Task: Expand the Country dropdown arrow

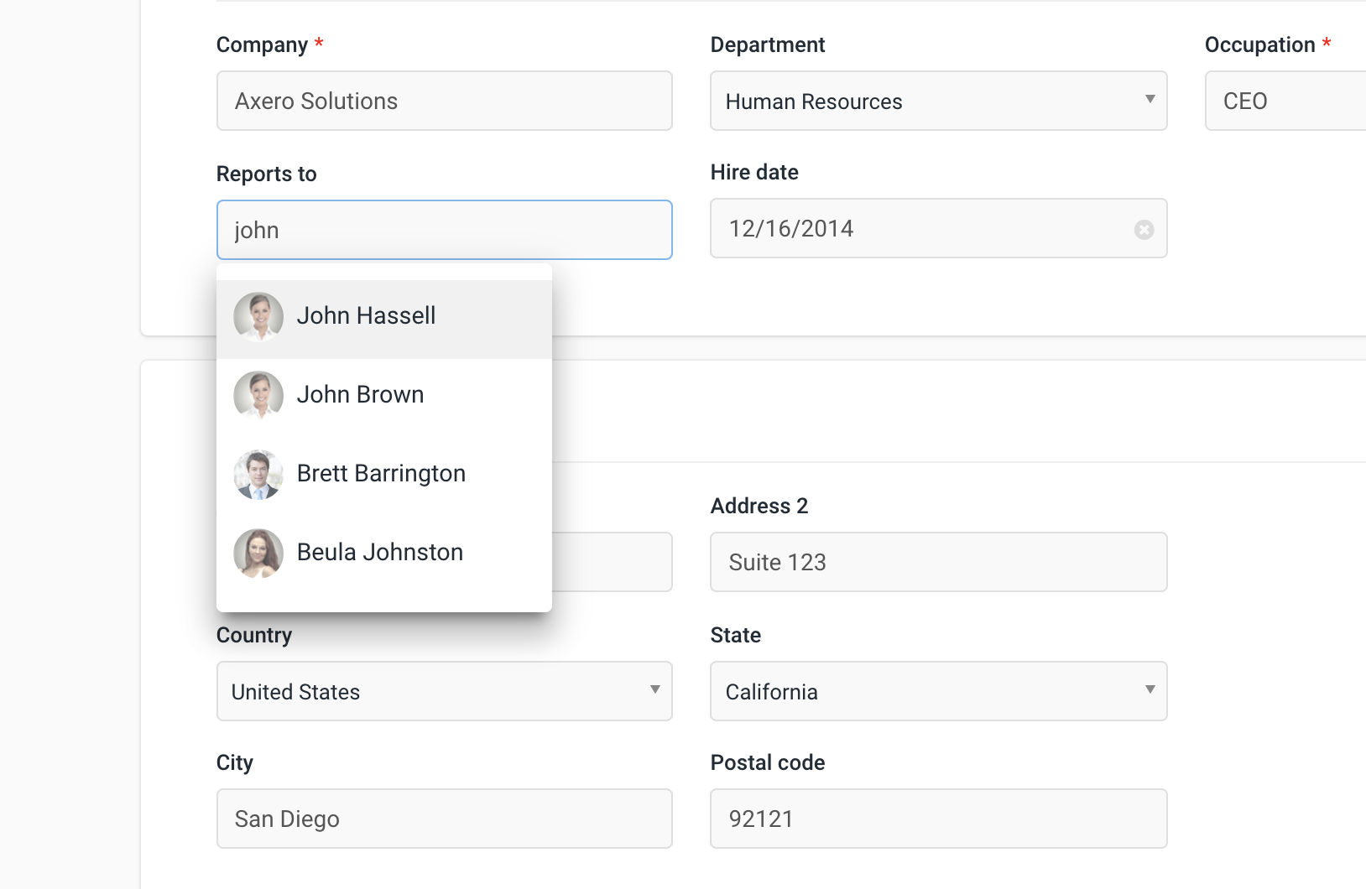Action: [x=654, y=690]
